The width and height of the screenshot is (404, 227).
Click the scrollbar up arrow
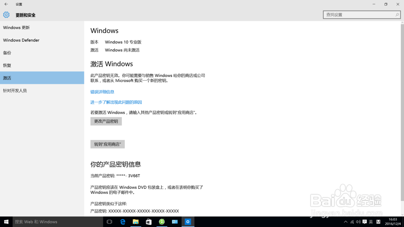(402, 23)
